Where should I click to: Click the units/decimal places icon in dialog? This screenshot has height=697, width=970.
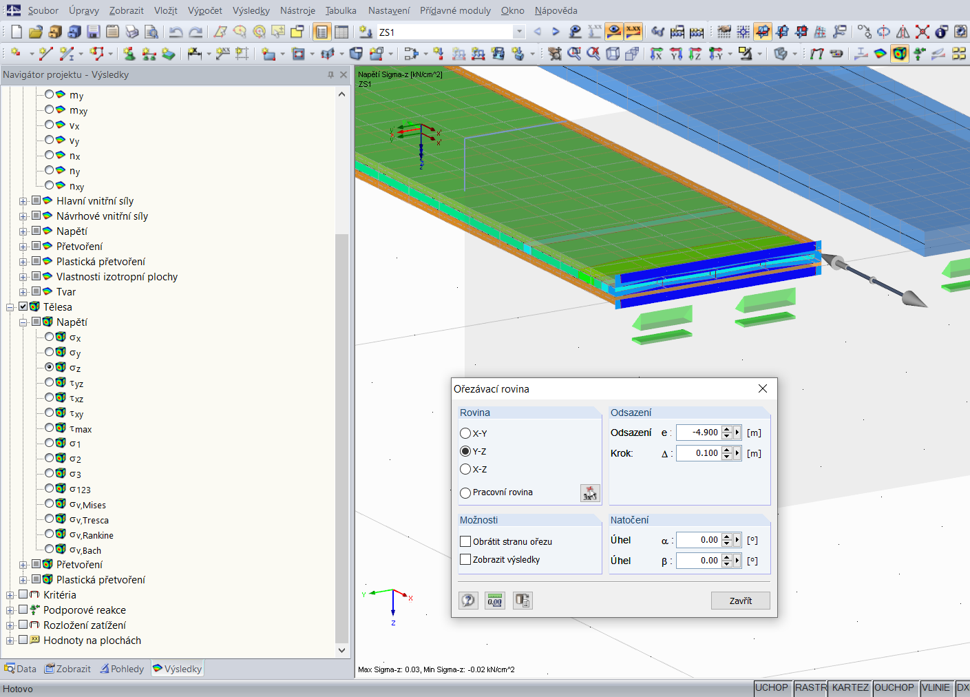click(494, 601)
